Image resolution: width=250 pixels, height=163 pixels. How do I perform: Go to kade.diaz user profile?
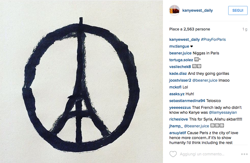[178, 73]
